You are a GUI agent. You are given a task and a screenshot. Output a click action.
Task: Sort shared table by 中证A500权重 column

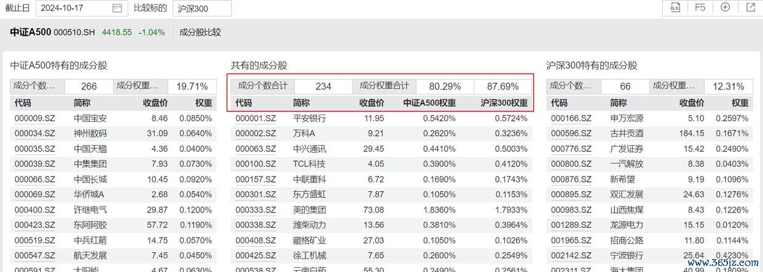click(429, 103)
